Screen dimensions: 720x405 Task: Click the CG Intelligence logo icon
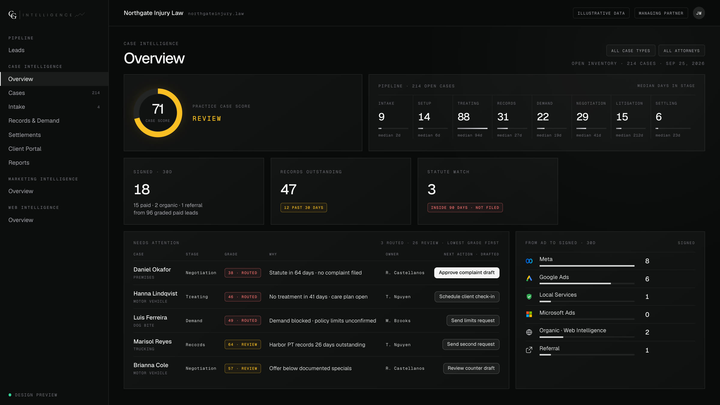12,15
